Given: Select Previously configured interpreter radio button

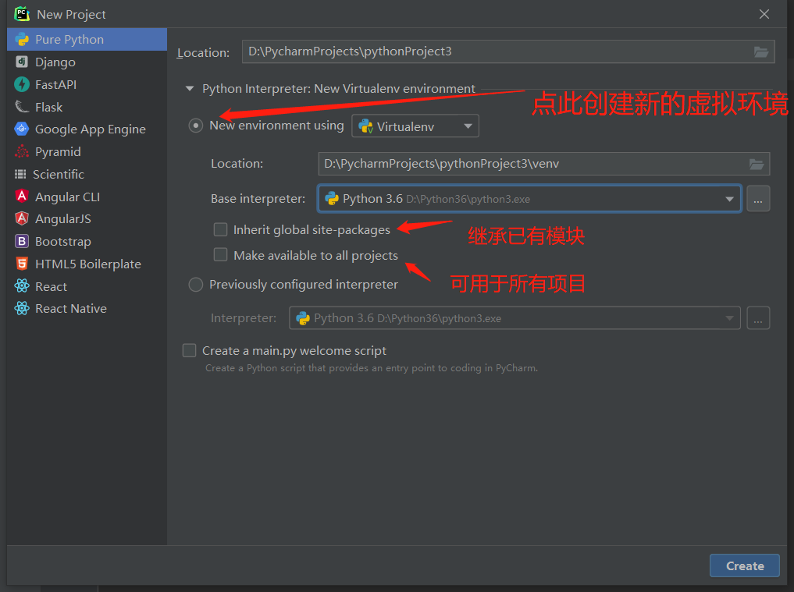Looking at the screenshot, I should pyautogui.click(x=196, y=285).
